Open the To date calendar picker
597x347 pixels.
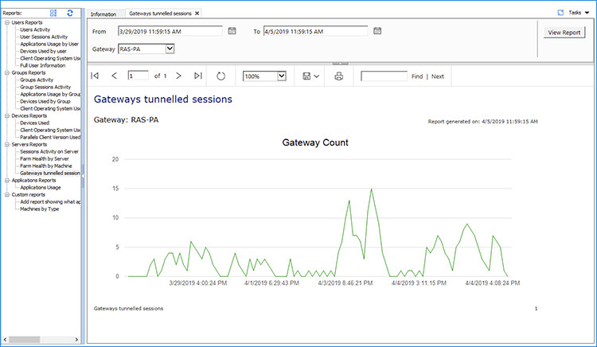(x=377, y=31)
